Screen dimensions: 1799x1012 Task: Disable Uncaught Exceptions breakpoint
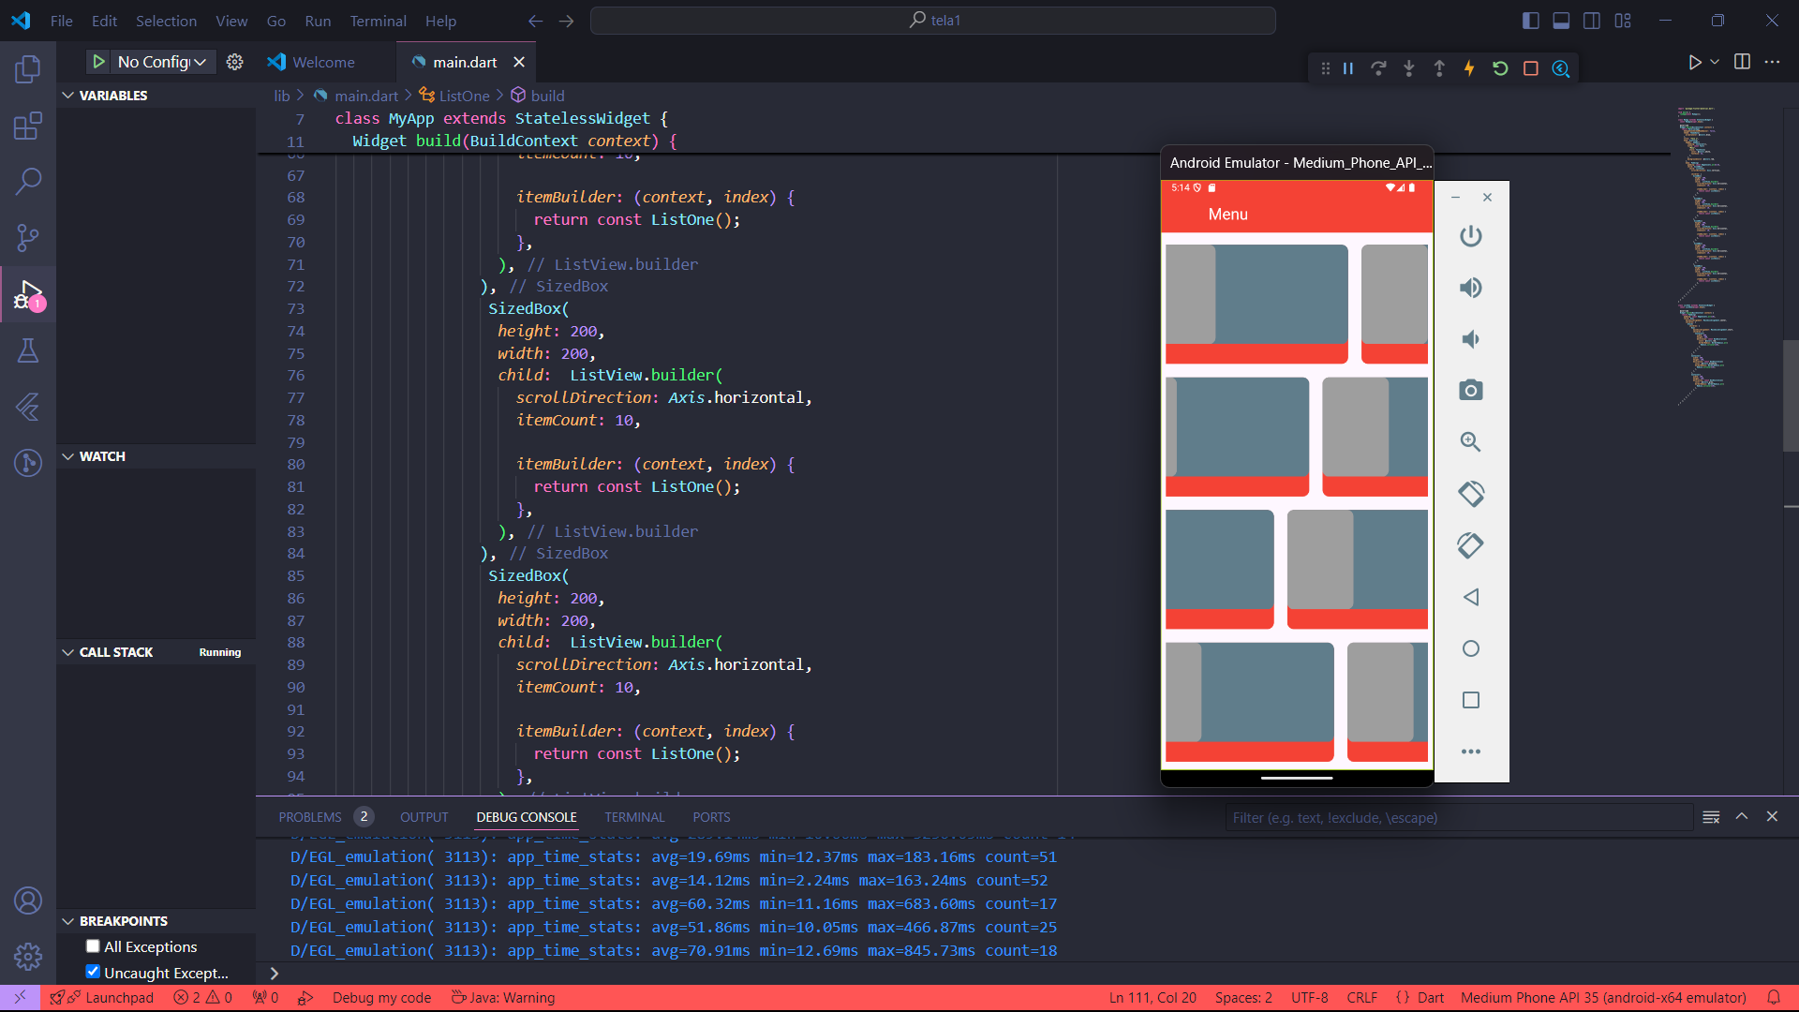pos(93,972)
